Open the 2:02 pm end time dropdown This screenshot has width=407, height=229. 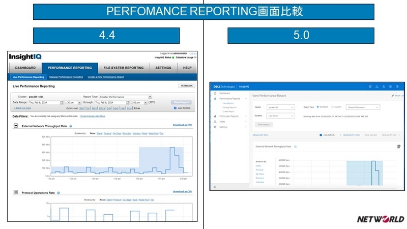pos(138,103)
